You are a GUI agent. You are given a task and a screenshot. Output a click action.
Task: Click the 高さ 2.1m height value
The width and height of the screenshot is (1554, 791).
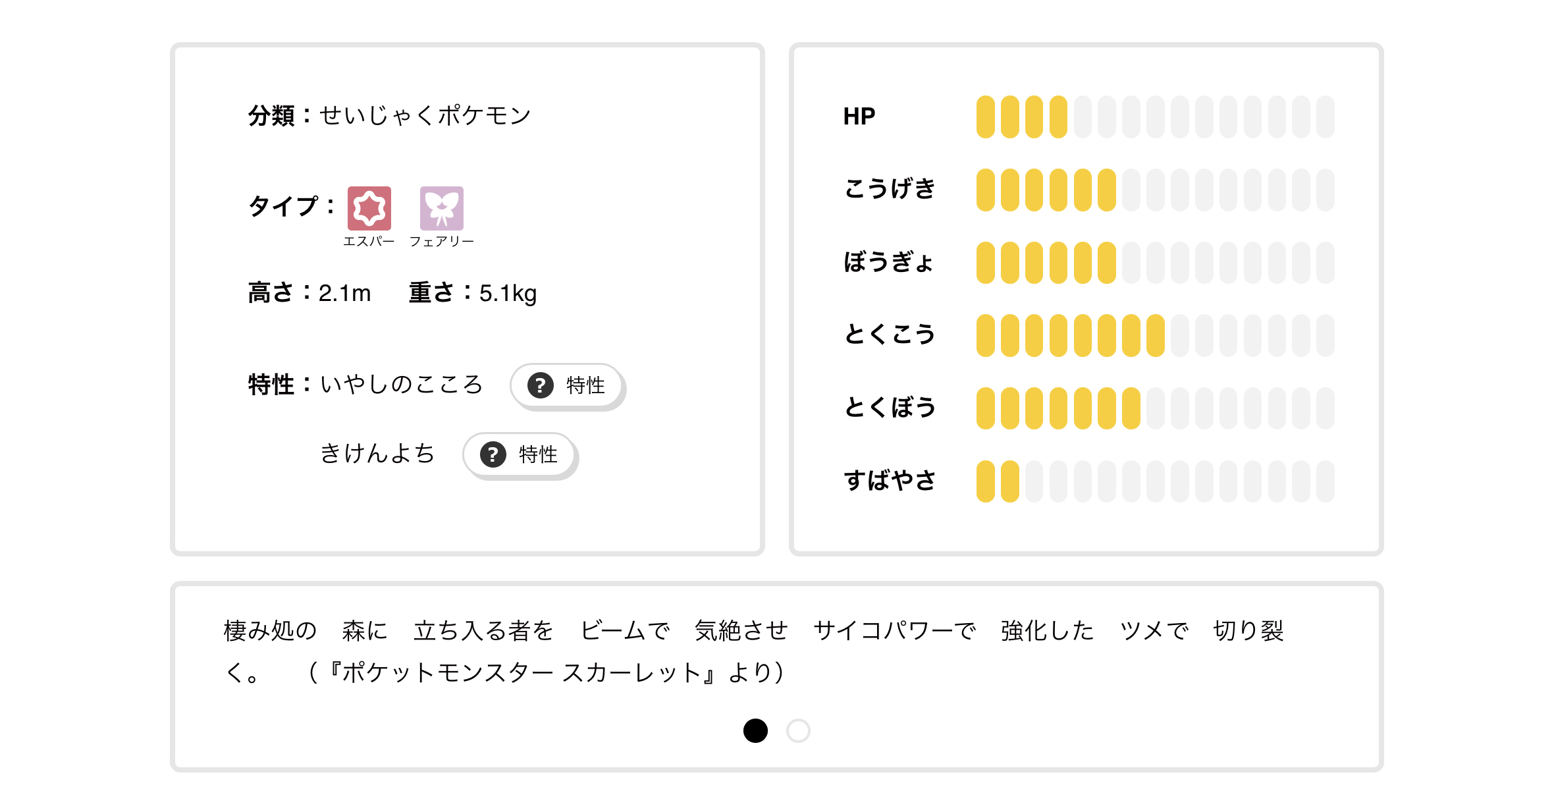coord(344,293)
